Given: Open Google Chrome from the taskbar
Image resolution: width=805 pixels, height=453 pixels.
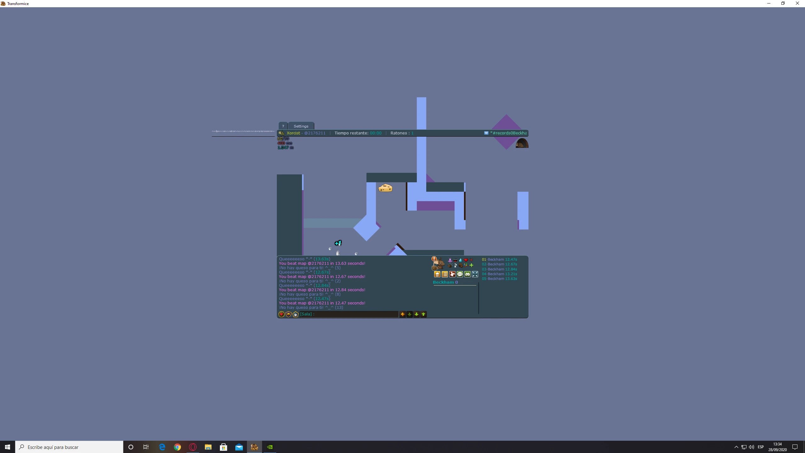Looking at the screenshot, I should tap(177, 447).
